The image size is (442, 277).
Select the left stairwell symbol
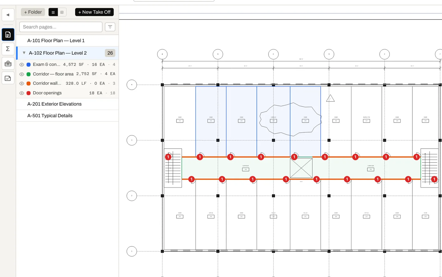point(173,168)
